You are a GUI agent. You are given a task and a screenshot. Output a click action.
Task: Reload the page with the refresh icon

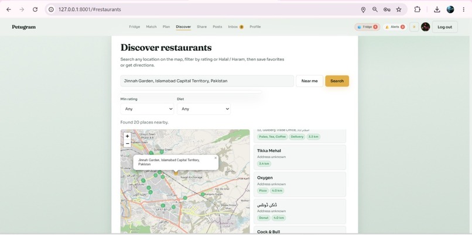(x=35, y=9)
